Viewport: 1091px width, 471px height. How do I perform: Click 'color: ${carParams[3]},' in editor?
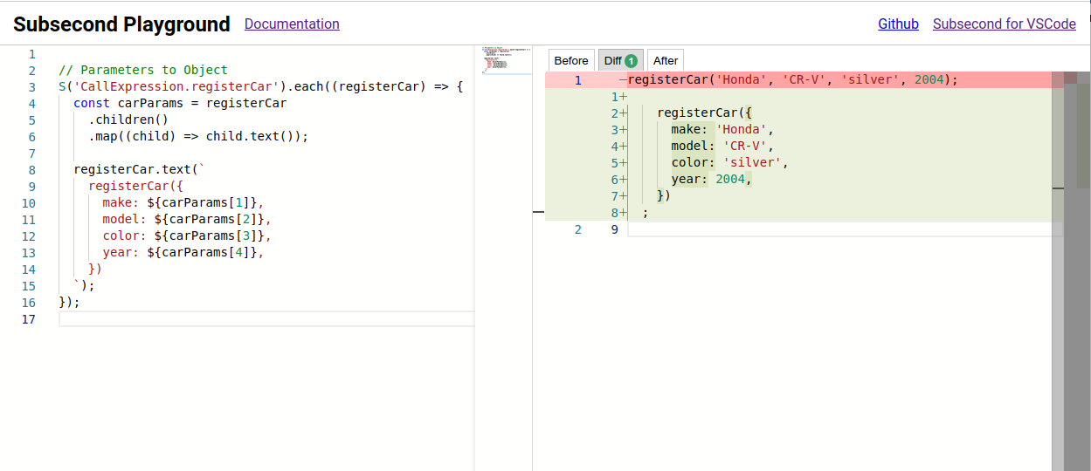[x=186, y=235]
